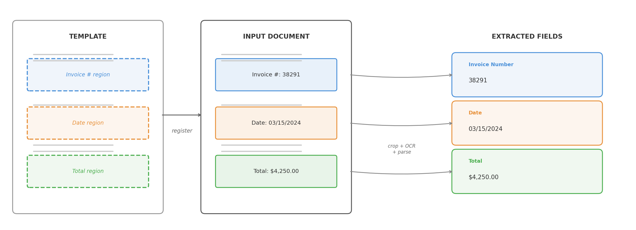
Task: Select the 'Total: $4,250.00' field box
Action: [276, 171]
